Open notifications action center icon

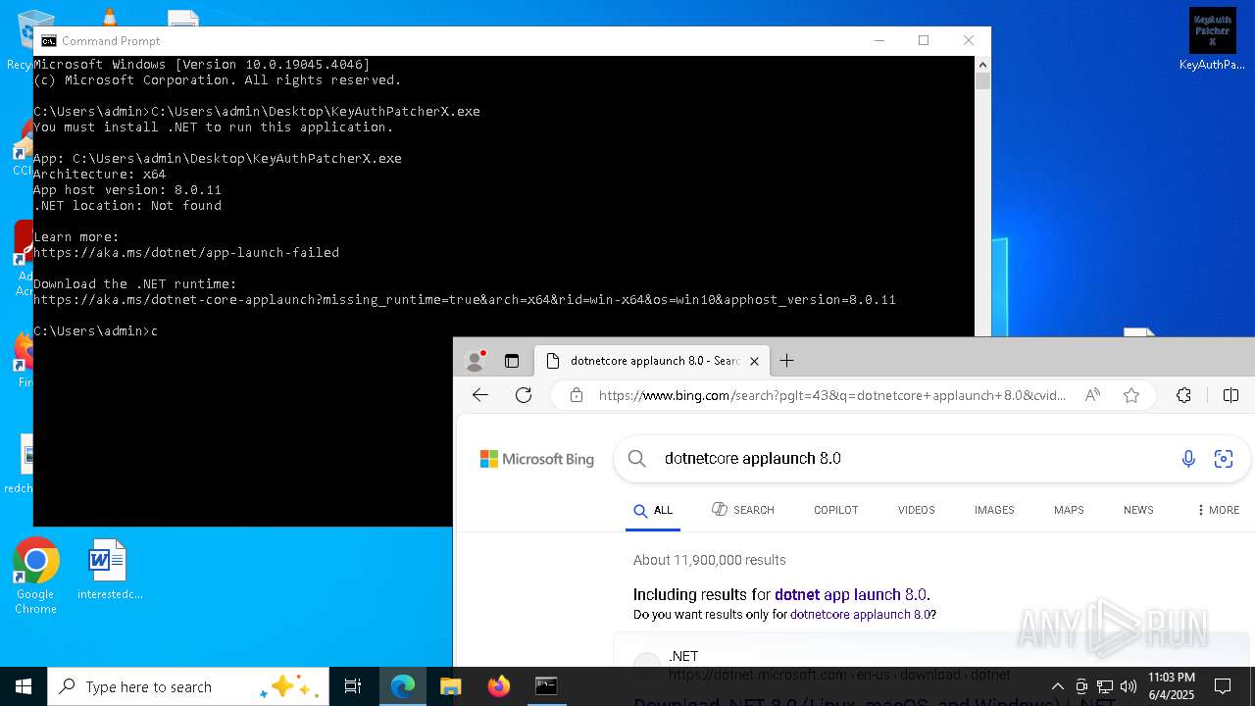tap(1223, 686)
